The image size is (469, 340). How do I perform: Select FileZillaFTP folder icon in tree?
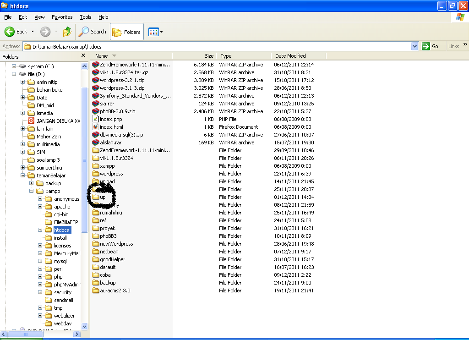point(49,222)
